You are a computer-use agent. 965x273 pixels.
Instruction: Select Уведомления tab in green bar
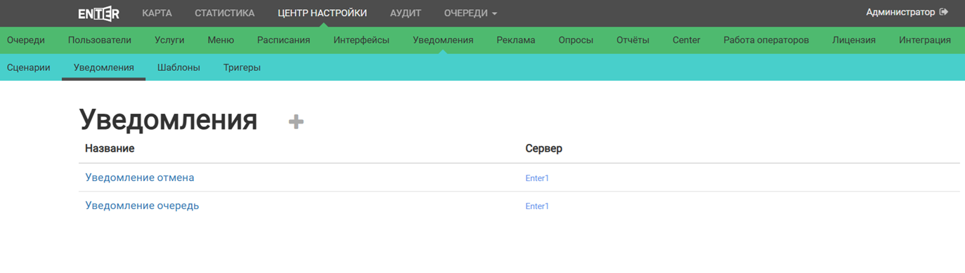click(443, 40)
